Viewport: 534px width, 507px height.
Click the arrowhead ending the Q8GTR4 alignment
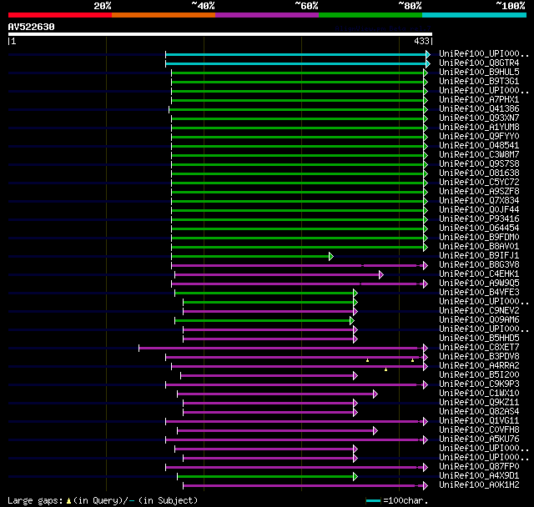(428, 63)
